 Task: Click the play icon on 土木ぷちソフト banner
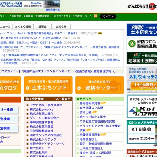pos(27,88)
